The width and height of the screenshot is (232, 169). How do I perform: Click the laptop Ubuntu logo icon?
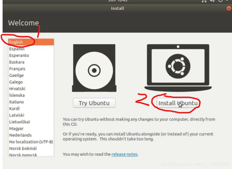(178, 68)
